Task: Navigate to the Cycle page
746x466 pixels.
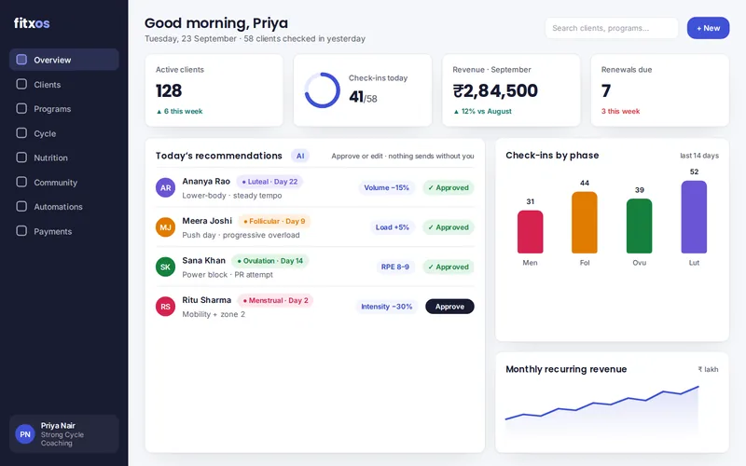Action: click(63, 133)
